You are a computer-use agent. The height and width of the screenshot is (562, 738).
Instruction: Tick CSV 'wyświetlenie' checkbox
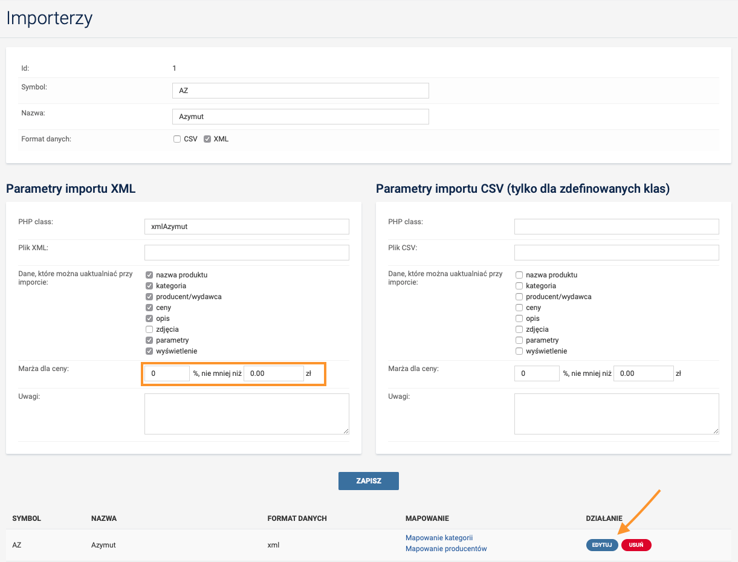pos(519,351)
